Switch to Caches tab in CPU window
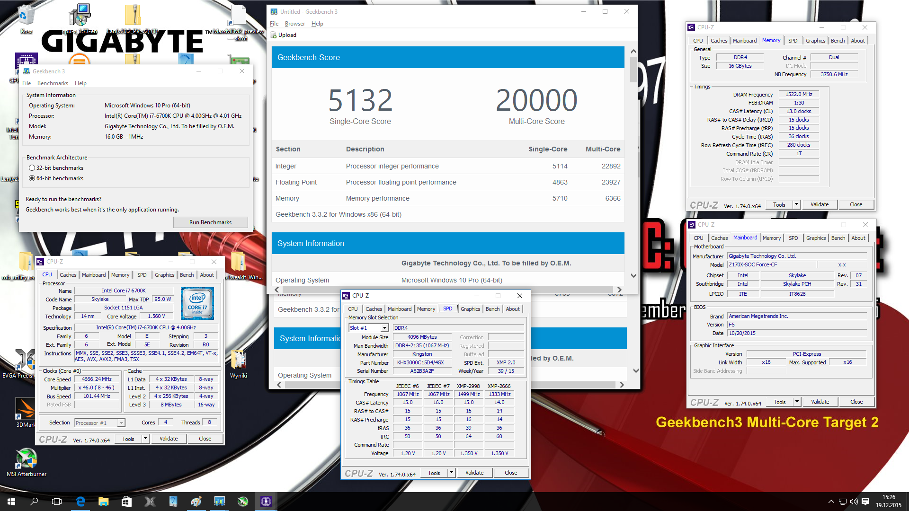The image size is (909, 511). tap(68, 275)
